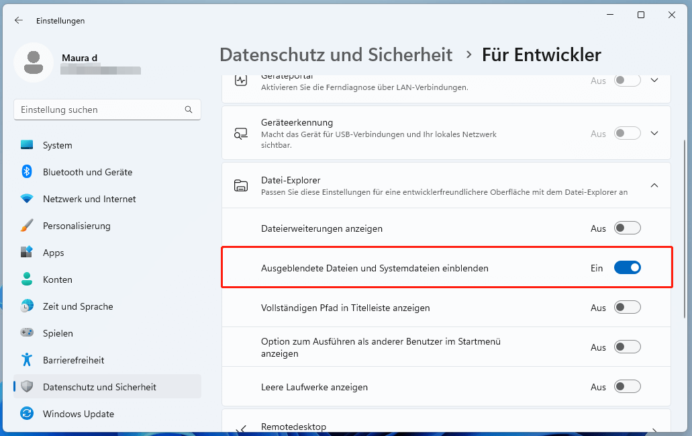Click the Barrierefreiheit accessibility icon
The width and height of the screenshot is (692, 436).
click(x=27, y=360)
